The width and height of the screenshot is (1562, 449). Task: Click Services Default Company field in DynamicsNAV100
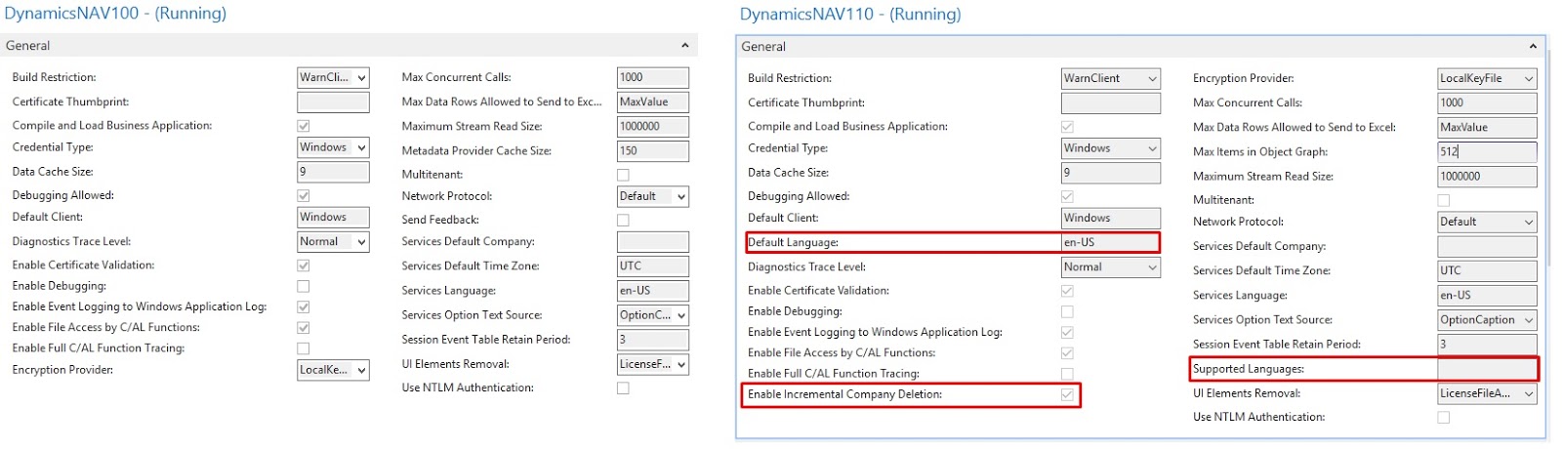coord(653,242)
